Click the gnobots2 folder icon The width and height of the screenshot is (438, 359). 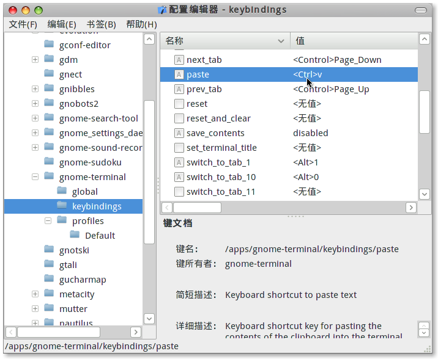click(49, 103)
